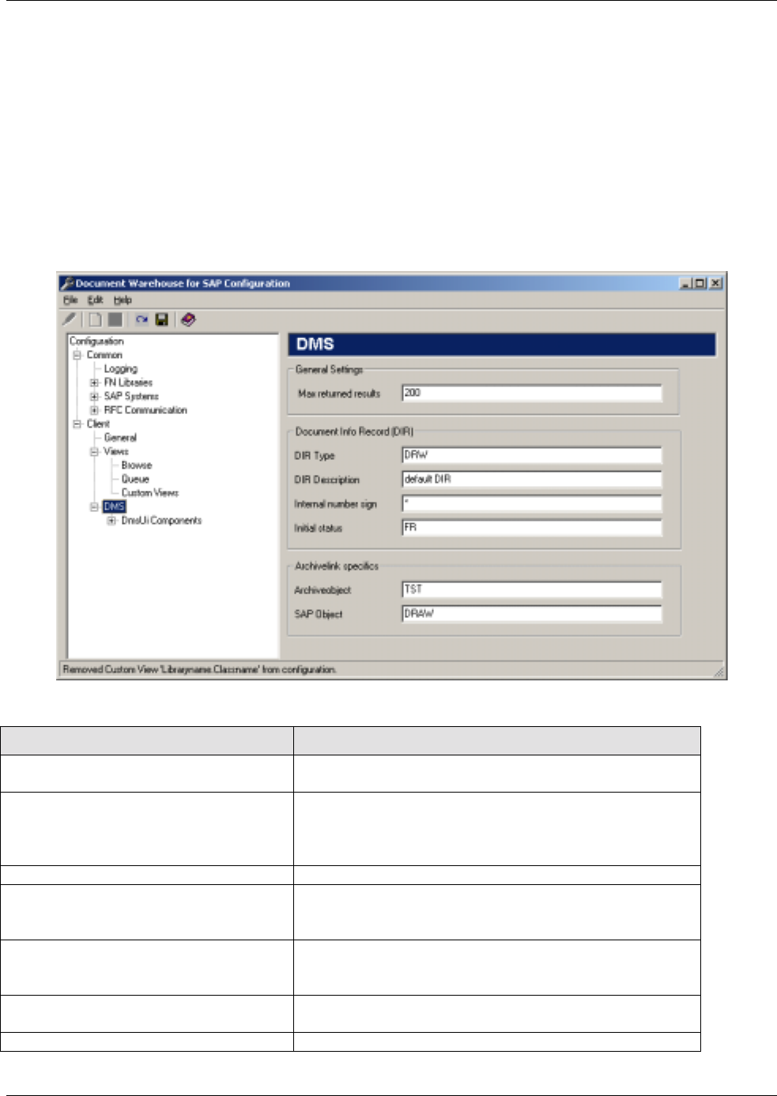Open the File menu
Viewport: 777px width, 1096px height.
[x=70, y=300]
